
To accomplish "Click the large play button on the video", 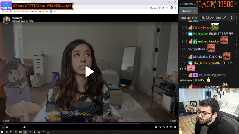I will pos(90,72).
